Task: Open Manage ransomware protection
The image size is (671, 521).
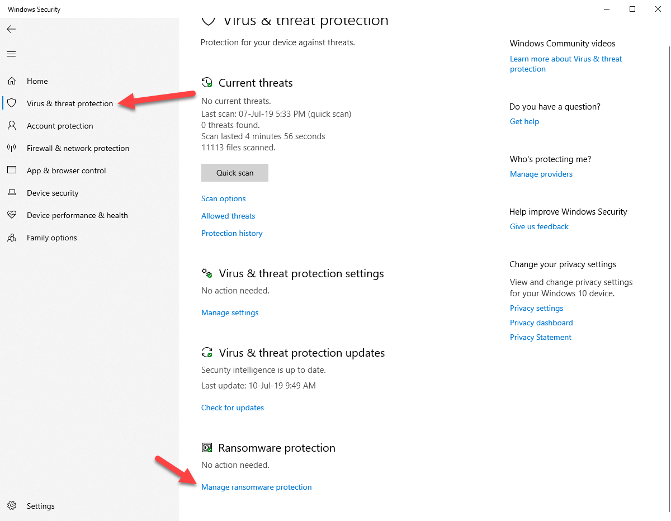Action: pyautogui.click(x=256, y=486)
